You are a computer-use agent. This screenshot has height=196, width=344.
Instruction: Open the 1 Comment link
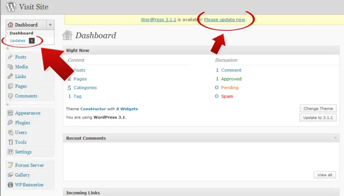coord(231,70)
